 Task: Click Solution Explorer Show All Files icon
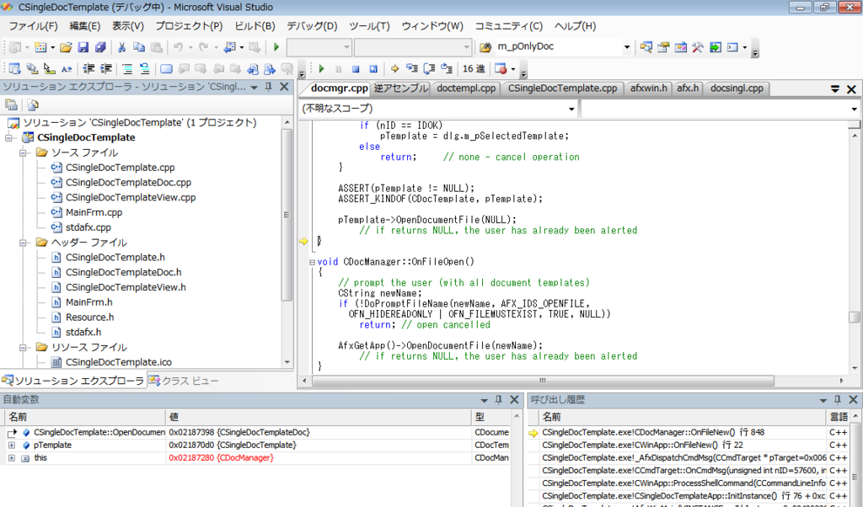click(33, 104)
